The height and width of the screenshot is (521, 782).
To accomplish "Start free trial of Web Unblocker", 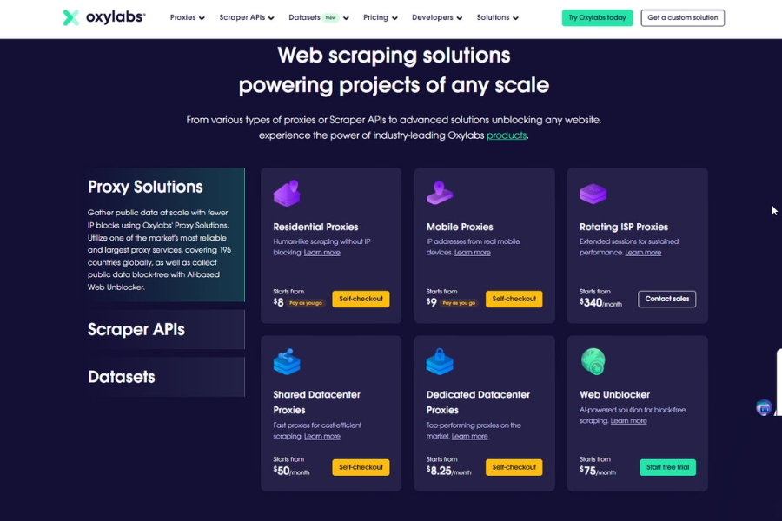I will click(667, 467).
